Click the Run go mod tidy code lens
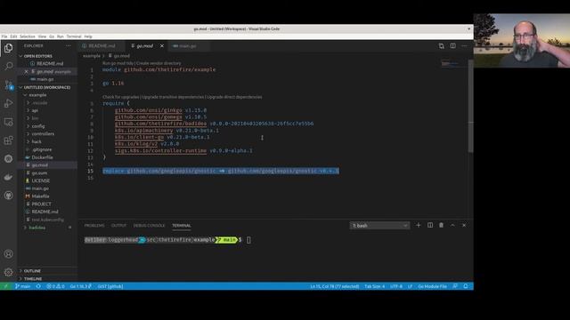 pos(118,63)
